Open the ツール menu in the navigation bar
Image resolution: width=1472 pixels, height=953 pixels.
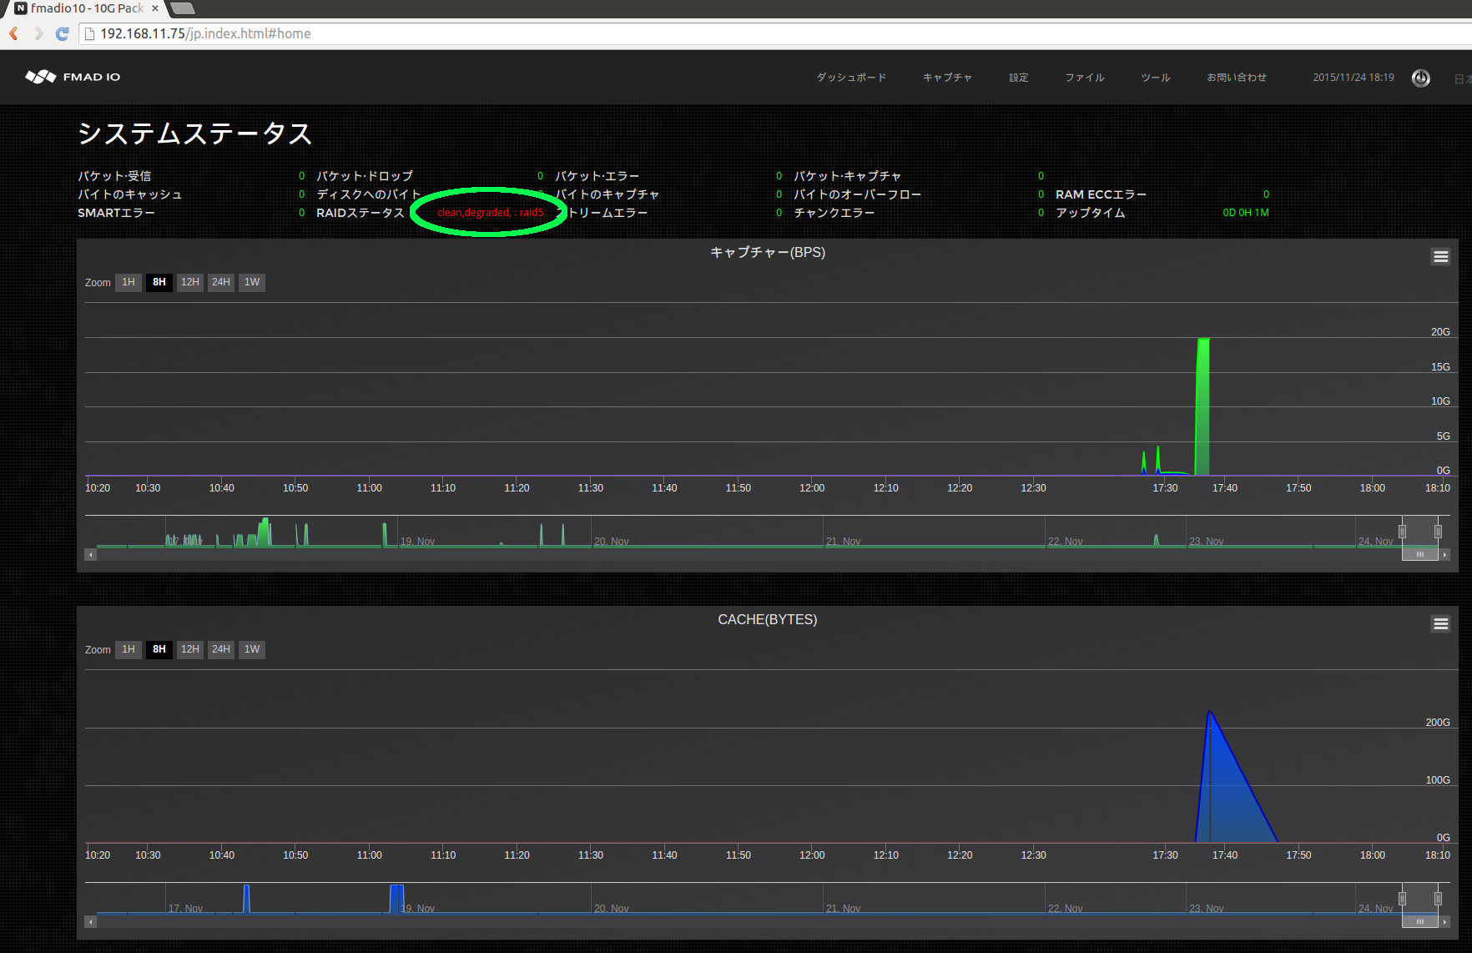(1155, 78)
